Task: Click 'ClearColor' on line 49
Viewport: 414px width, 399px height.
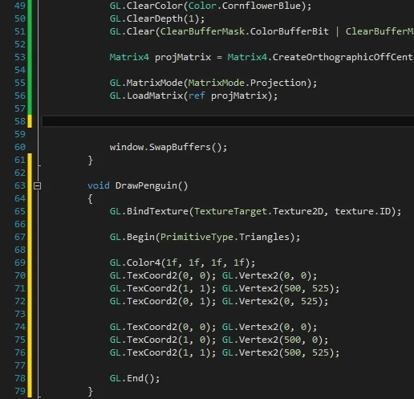Action: pyautogui.click(x=154, y=6)
